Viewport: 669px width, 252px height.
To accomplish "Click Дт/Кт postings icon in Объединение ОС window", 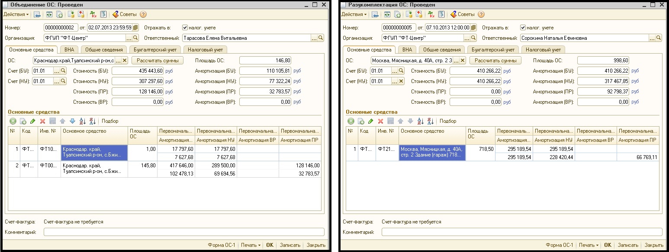I will pyautogui.click(x=93, y=14).
